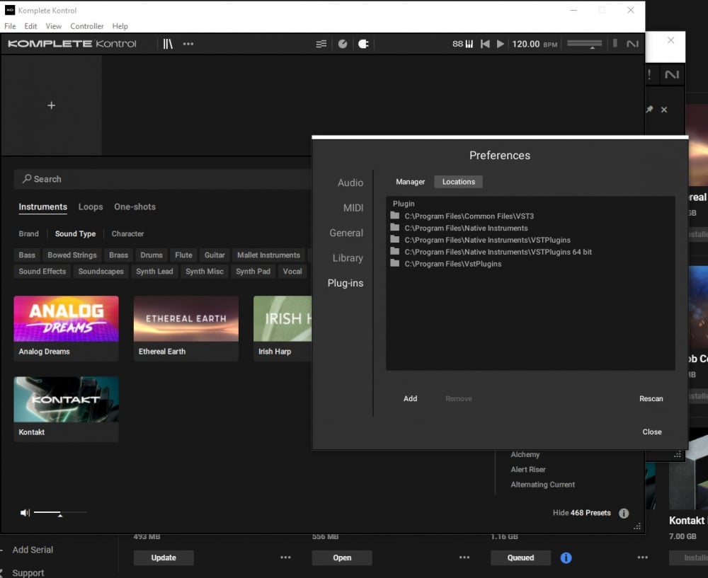Click the plug-in view icon in header
The width and height of the screenshot is (708, 578).
click(x=363, y=44)
